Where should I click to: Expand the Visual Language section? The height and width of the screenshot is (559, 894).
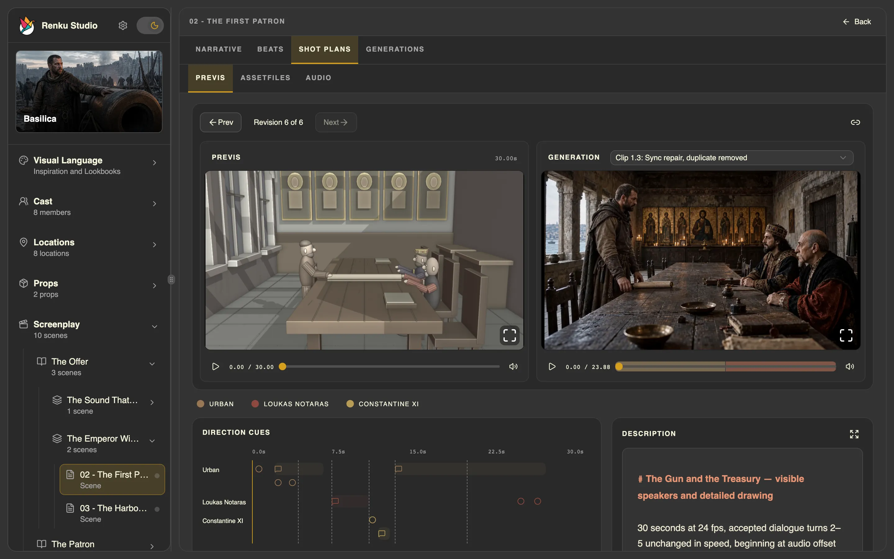pyautogui.click(x=154, y=163)
